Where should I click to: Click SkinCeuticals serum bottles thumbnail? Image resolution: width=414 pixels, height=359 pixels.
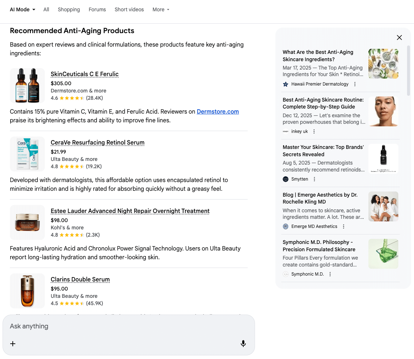coord(27,86)
